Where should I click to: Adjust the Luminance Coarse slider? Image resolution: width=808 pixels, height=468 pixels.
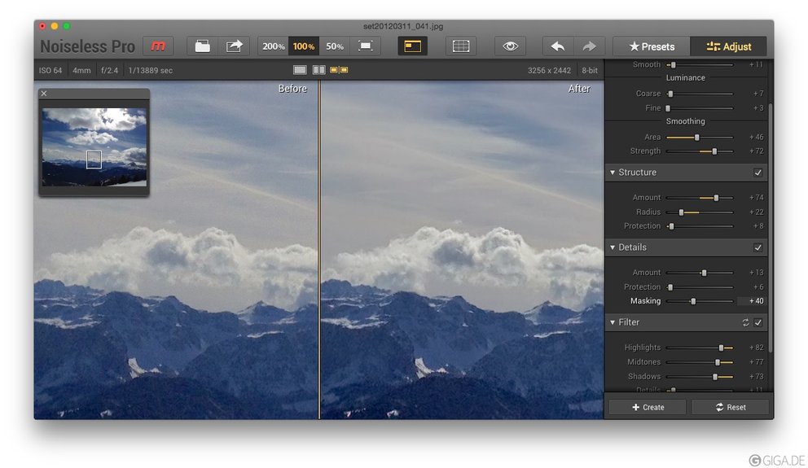[700, 94]
